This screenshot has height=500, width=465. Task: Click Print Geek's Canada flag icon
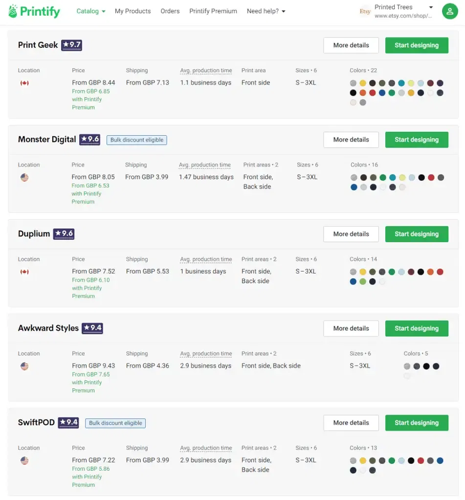(24, 83)
